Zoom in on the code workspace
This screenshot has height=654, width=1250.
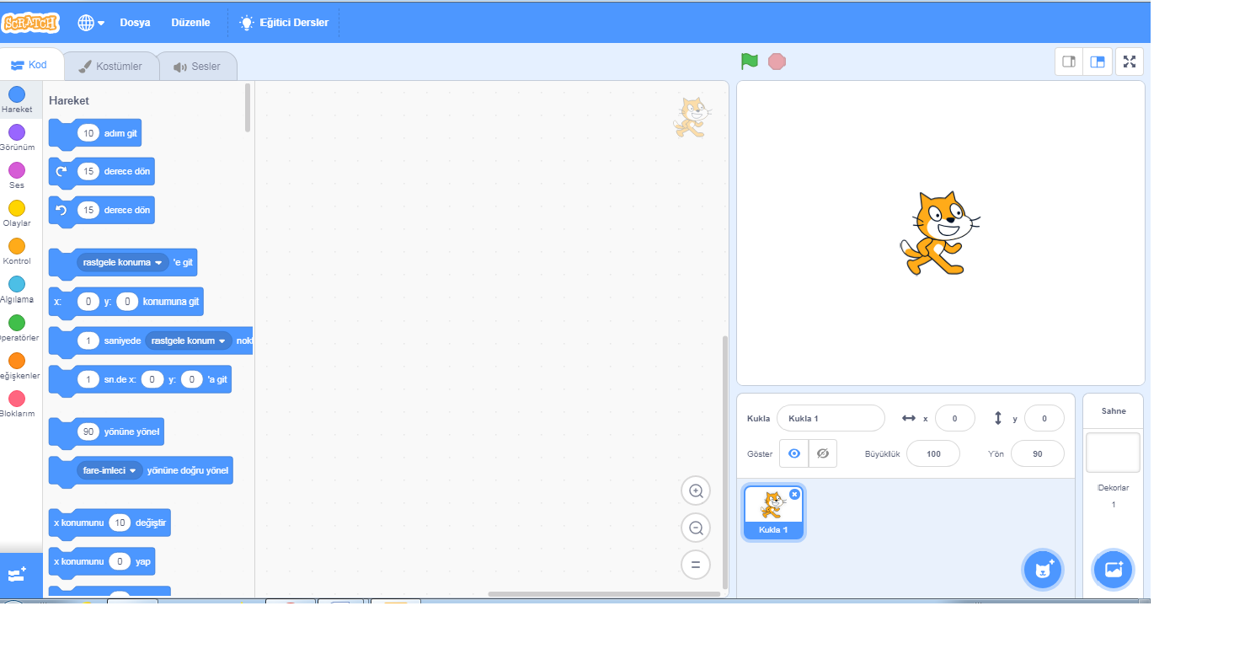click(696, 490)
